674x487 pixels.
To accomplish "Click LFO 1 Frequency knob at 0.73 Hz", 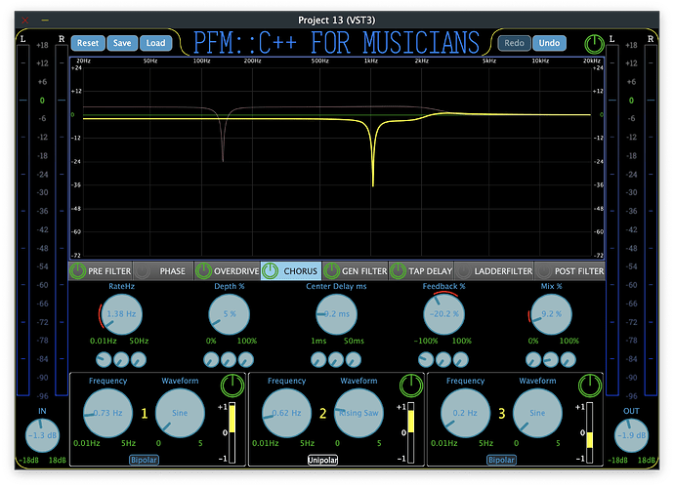I will [x=107, y=413].
